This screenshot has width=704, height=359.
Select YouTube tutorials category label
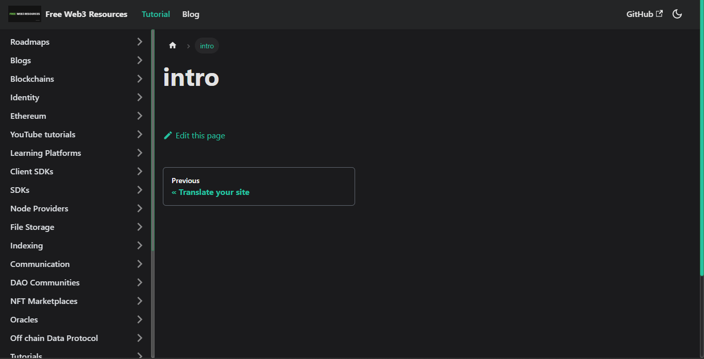pos(43,134)
